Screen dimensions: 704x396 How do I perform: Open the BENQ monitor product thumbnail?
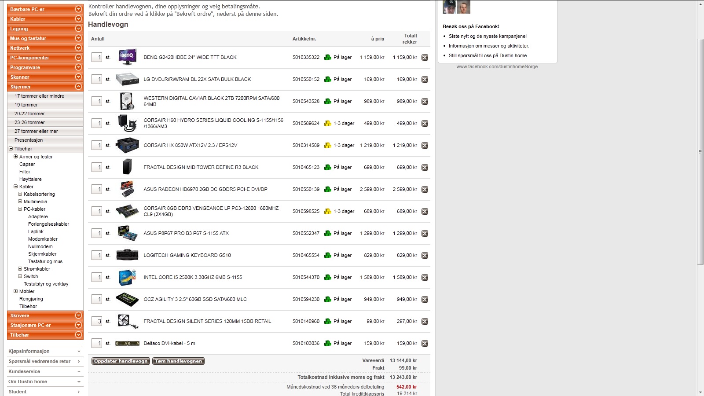pyautogui.click(x=127, y=57)
